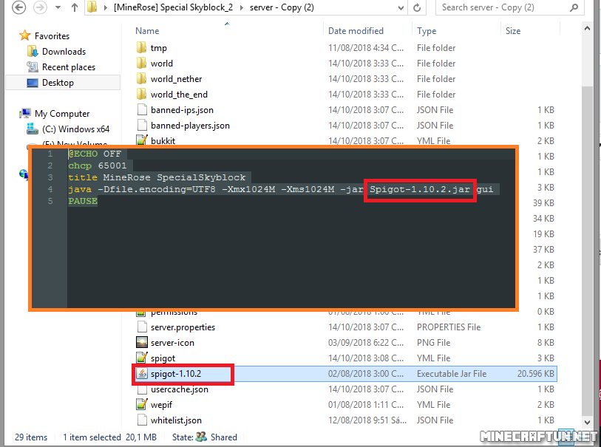601x447 pixels.
Task: Select the world folder icon
Action: [141, 63]
